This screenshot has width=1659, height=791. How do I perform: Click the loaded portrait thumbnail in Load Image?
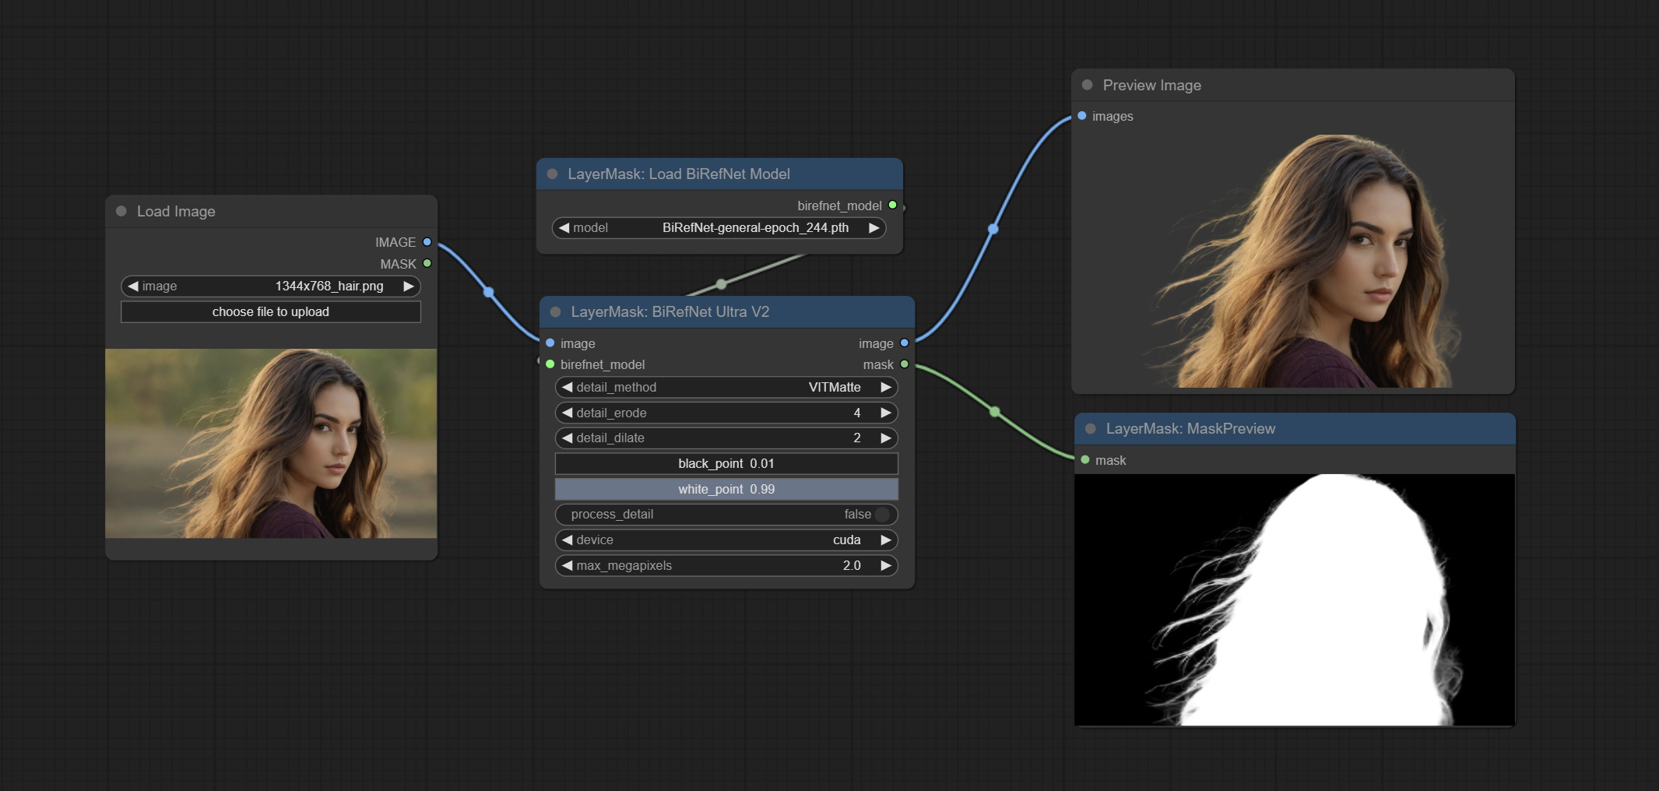coord(271,443)
